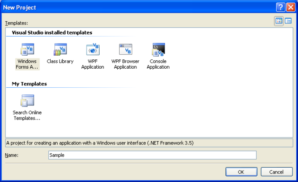Select the Windows Forms Application template icon
This screenshot has height=182, width=298.
pos(27,49)
